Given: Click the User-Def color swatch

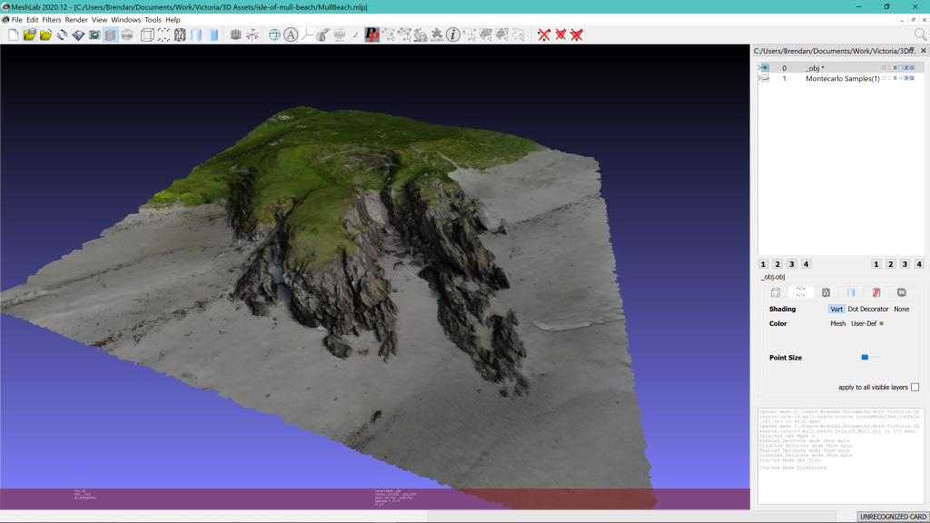Looking at the screenshot, I should tap(881, 323).
